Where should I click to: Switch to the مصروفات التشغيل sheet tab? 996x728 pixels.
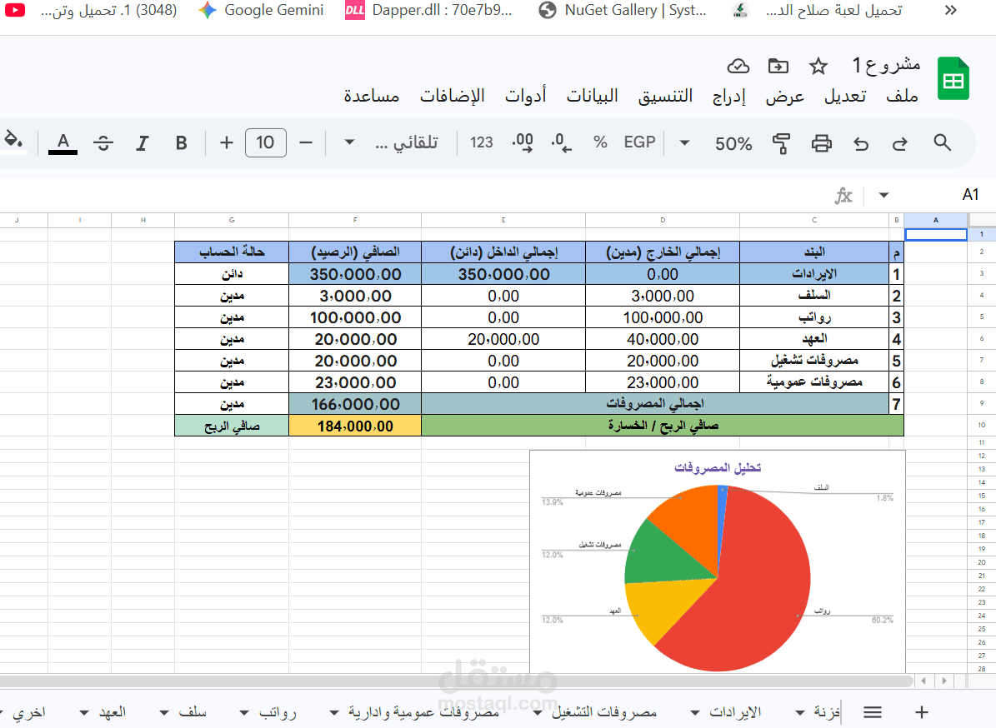click(x=604, y=712)
